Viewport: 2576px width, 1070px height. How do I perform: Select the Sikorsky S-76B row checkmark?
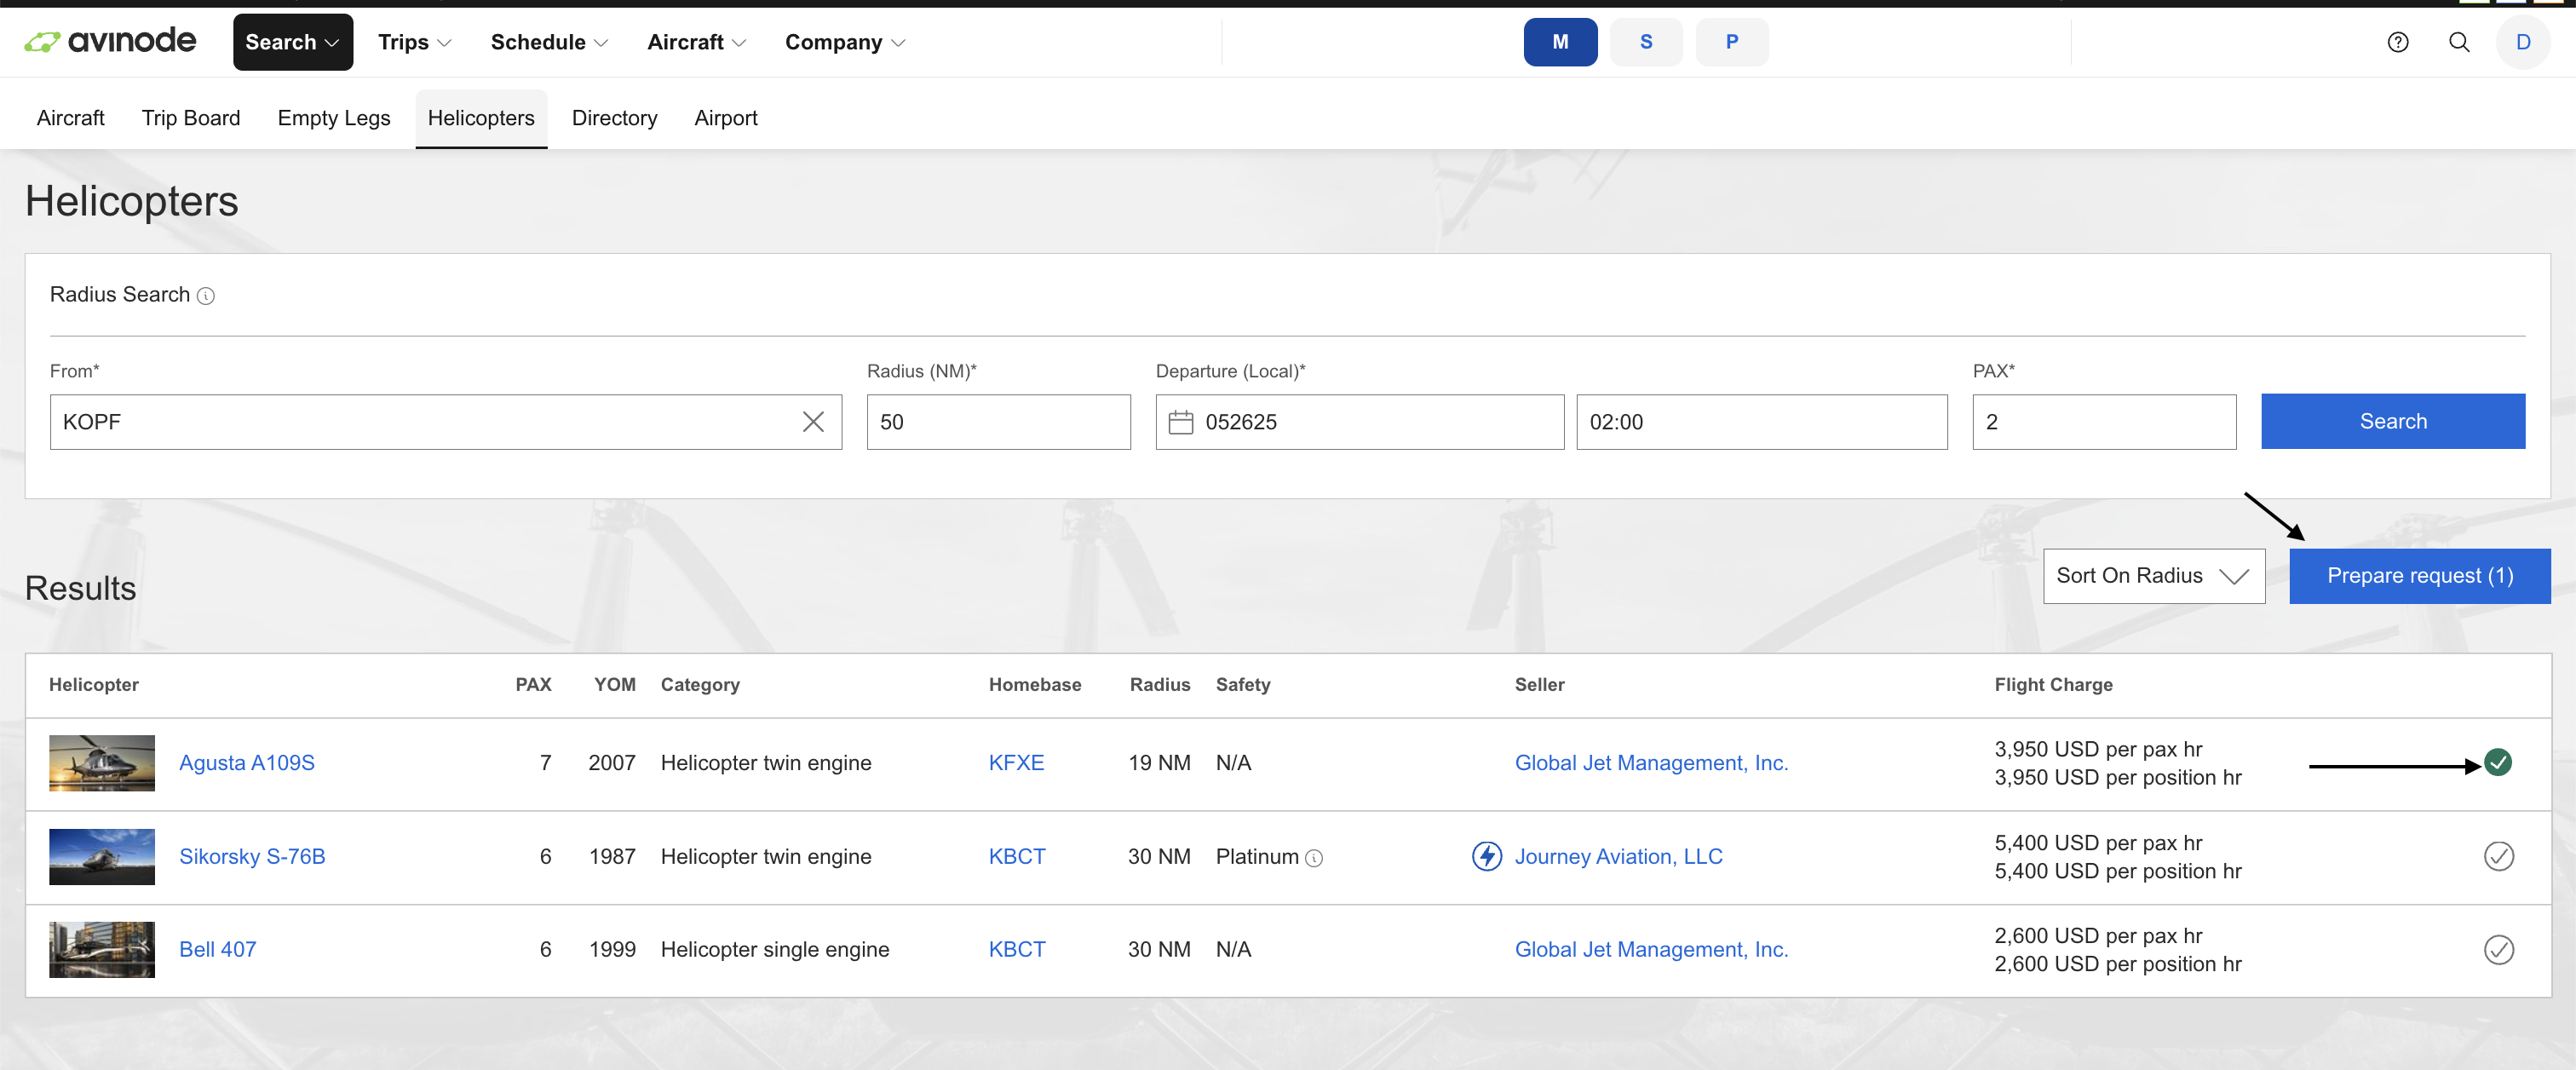coord(2498,856)
